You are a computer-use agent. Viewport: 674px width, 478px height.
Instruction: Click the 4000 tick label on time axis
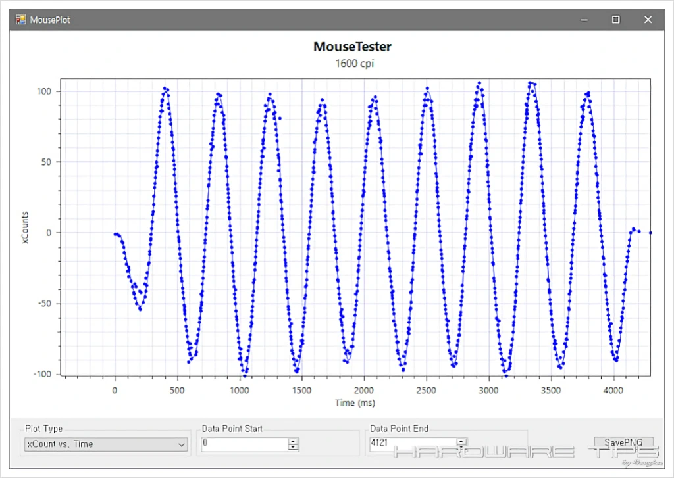(x=613, y=391)
